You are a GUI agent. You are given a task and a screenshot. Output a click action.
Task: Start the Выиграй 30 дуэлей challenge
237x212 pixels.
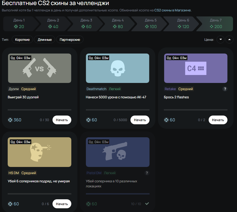coord(62,120)
